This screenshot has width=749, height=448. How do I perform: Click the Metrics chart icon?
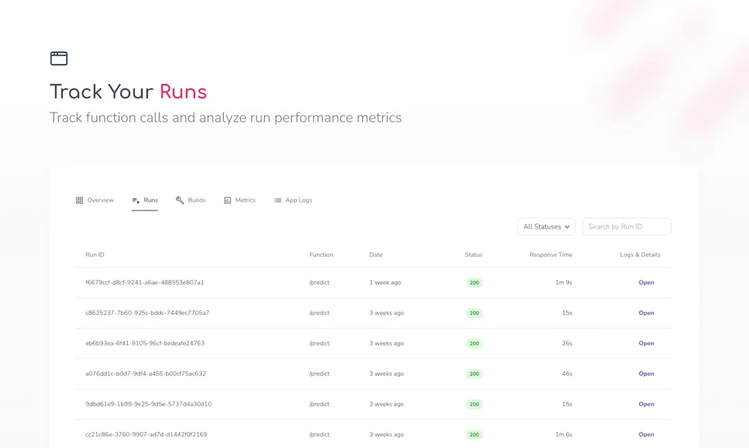(227, 200)
